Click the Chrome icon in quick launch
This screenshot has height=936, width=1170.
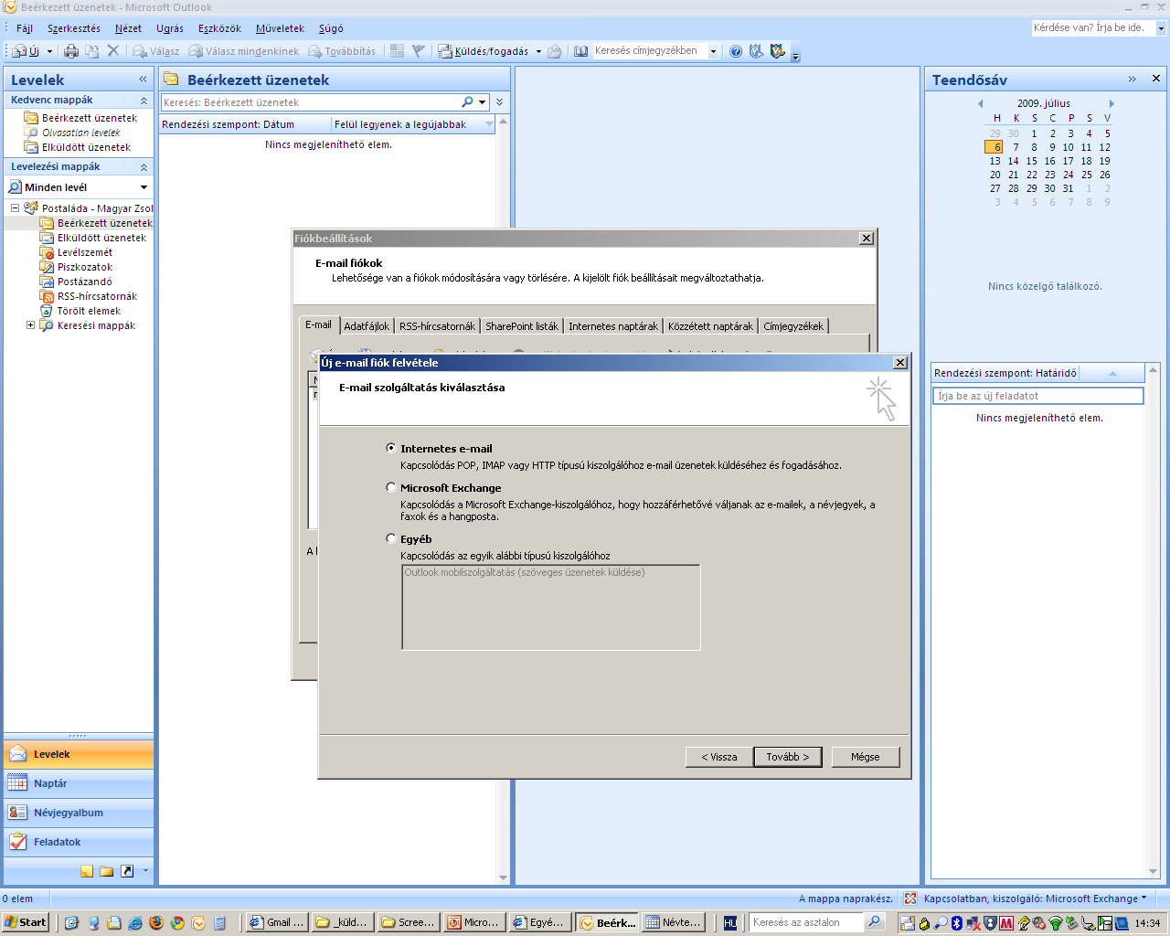(177, 923)
